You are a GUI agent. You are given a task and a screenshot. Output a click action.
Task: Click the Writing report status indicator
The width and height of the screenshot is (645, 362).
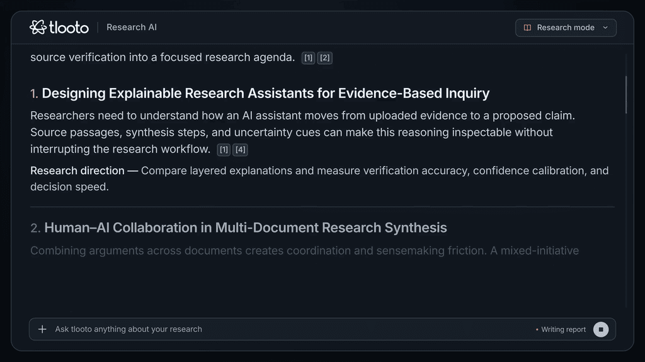[561, 329]
